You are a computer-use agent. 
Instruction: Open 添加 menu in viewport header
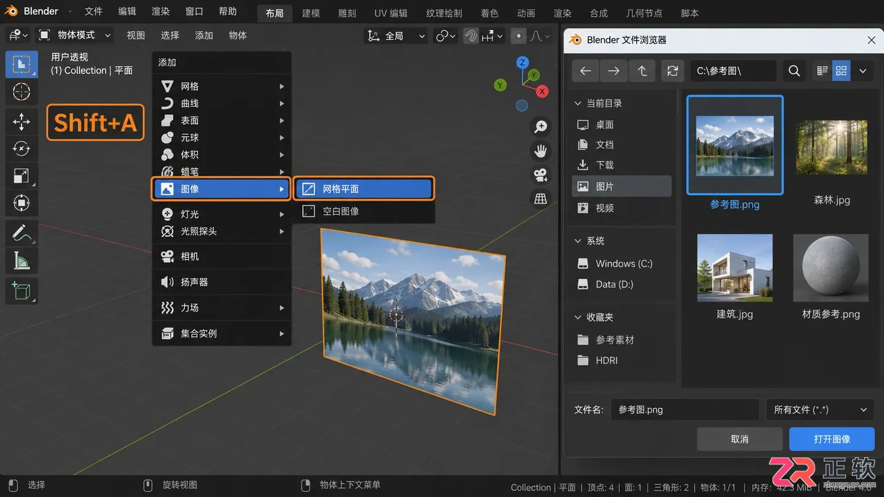pyautogui.click(x=204, y=36)
